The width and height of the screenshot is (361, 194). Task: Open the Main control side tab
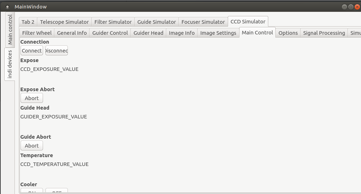[x=10, y=30]
